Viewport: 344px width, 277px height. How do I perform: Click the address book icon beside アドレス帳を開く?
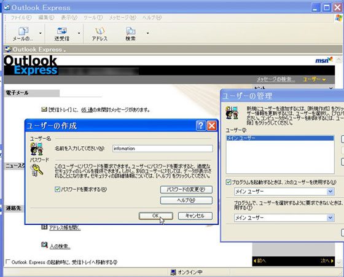pos(44,227)
